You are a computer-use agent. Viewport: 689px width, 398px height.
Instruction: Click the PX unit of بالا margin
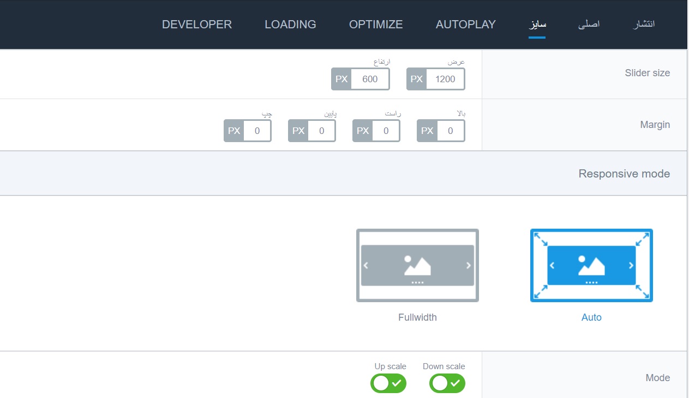(x=427, y=131)
